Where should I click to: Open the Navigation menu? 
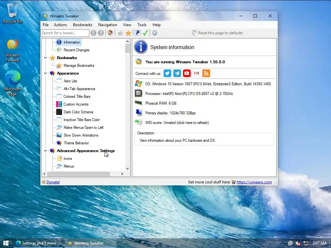click(107, 25)
